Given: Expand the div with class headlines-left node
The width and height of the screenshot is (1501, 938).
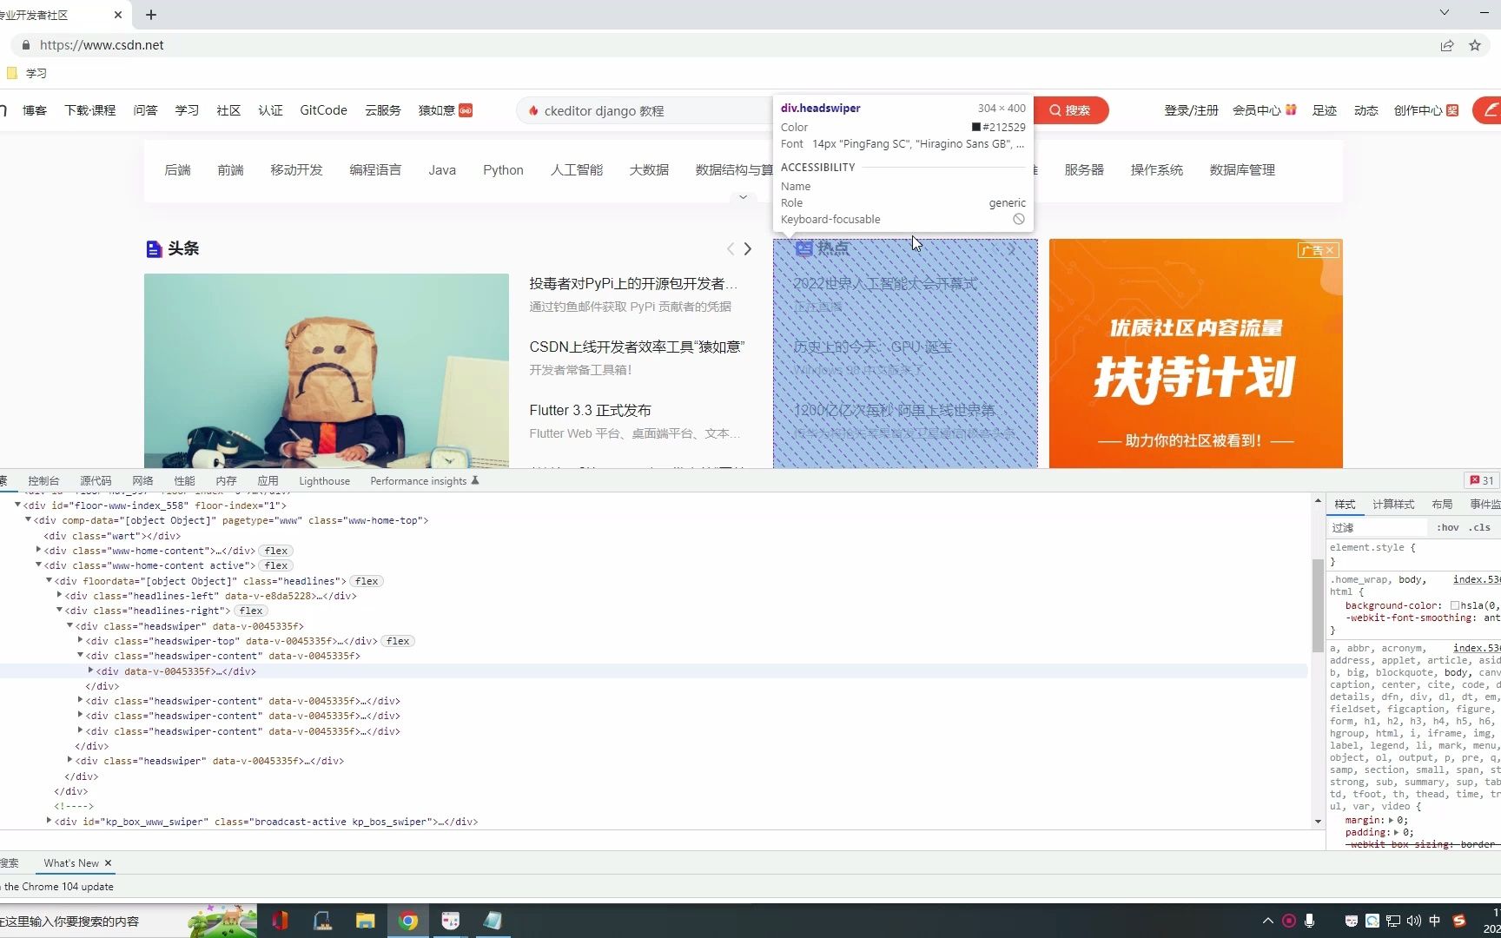Looking at the screenshot, I should (x=59, y=596).
